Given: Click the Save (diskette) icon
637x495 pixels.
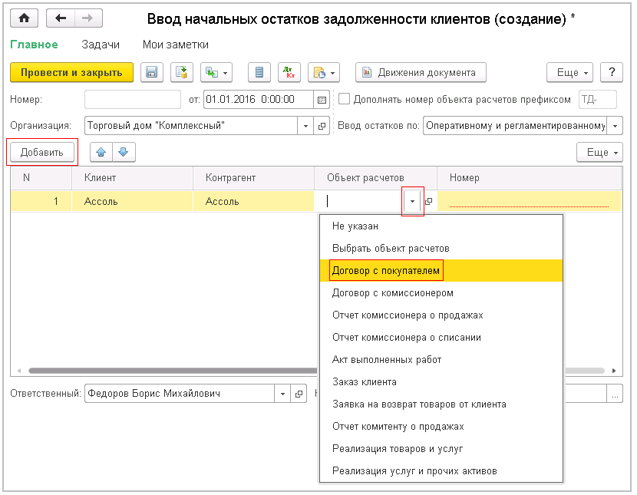Looking at the screenshot, I should click(152, 72).
